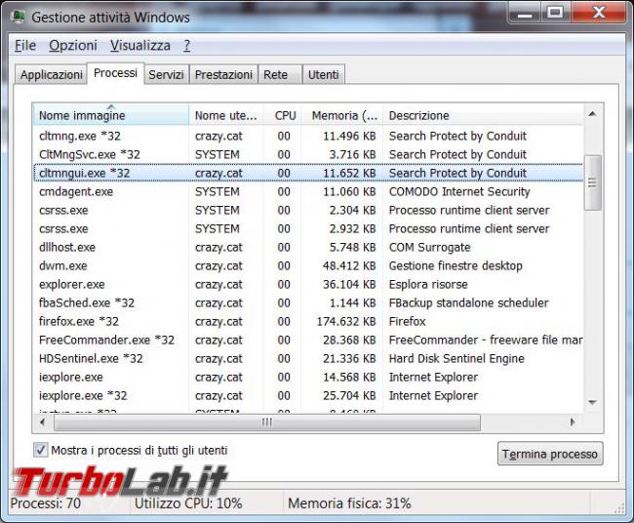Click the Gestione finestre desktop description

tap(456, 266)
